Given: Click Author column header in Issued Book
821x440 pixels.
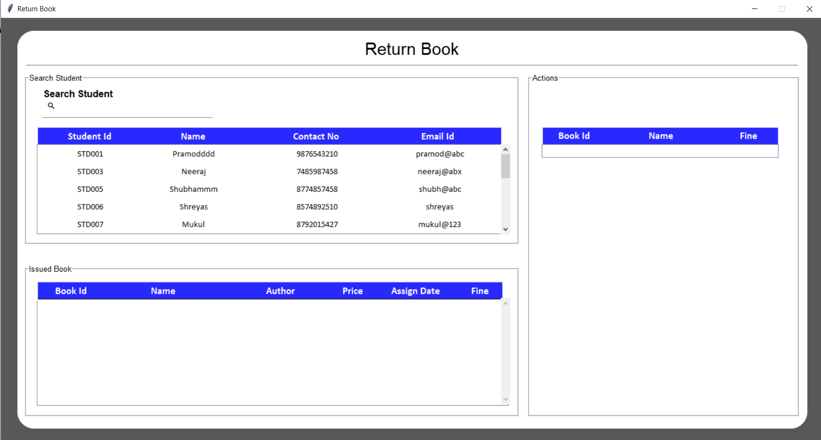Looking at the screenshot, I should pos(280,291).
